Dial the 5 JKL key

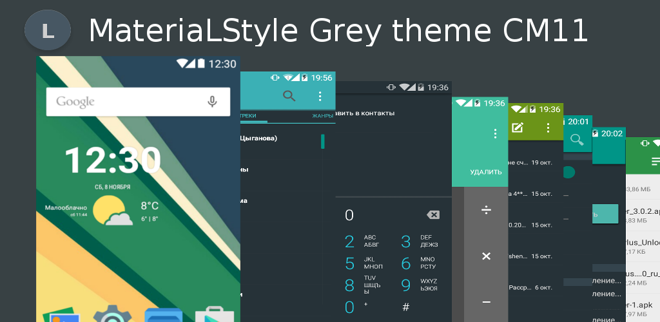tap(364, 263)
